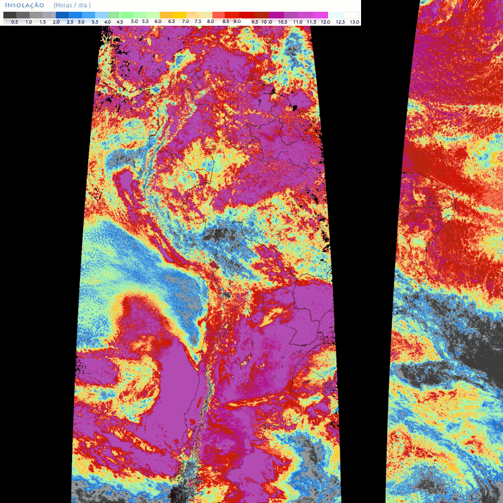The width and height of the screenshot is (503, 503).
Task: Select the '11.5' hours label
Action: [311, 22]
